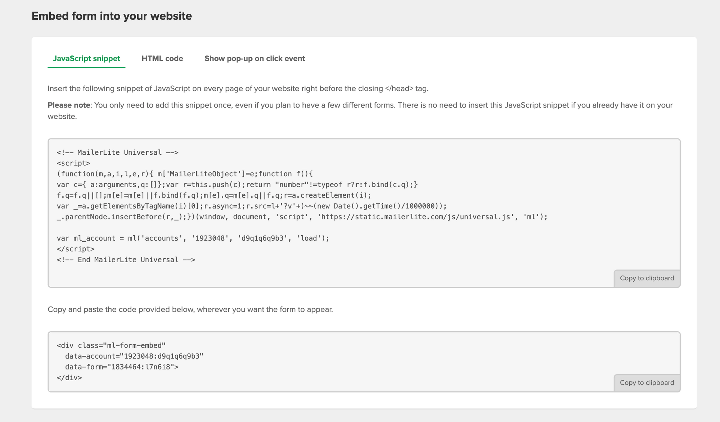720x422 pixels.
Task: Copy the ml-form-embed div code to clipboard
Action: (x=647, y=383)
